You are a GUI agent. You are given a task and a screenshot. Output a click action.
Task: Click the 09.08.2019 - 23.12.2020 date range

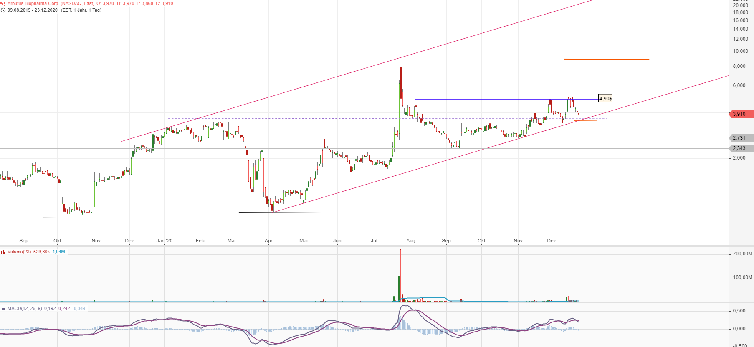[x=33, y=10]
